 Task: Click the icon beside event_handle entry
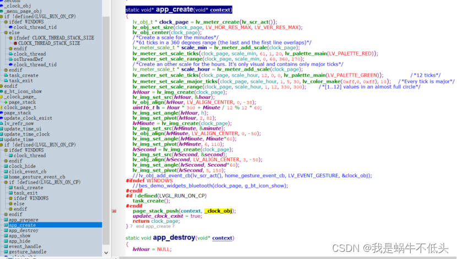[6, 246]
